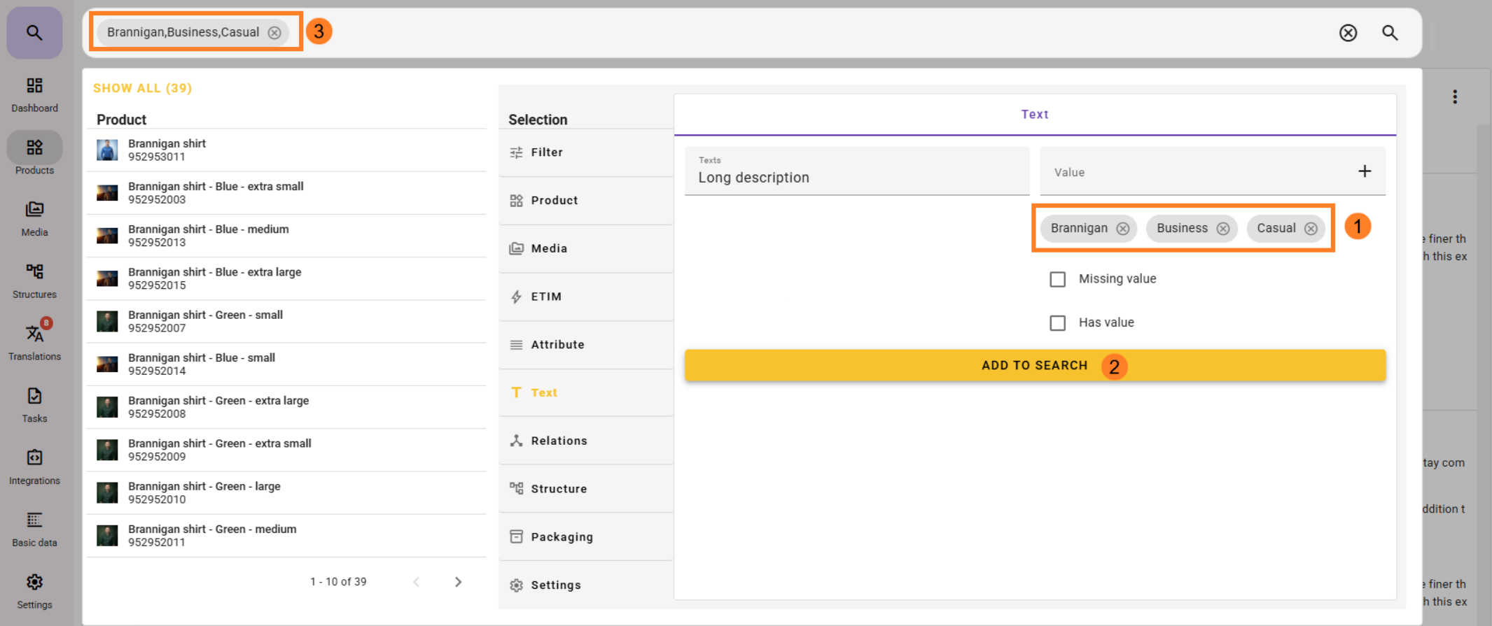Add value with the plus icon
The width and height of the screenshot is (1492, 626).
click(x=1364, y=171)
